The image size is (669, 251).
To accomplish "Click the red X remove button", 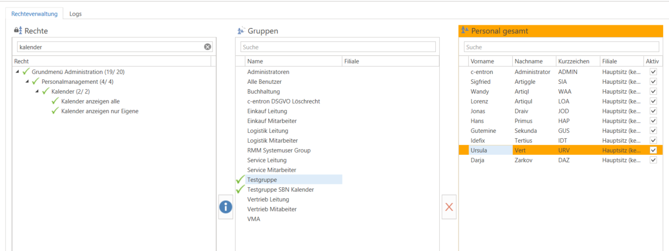I will pyautogui.click(x=449, y=207).
